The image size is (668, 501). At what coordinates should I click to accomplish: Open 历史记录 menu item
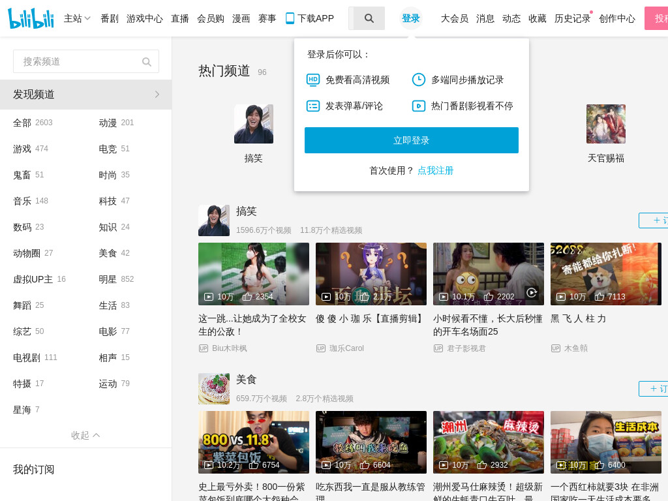point(572,18)
